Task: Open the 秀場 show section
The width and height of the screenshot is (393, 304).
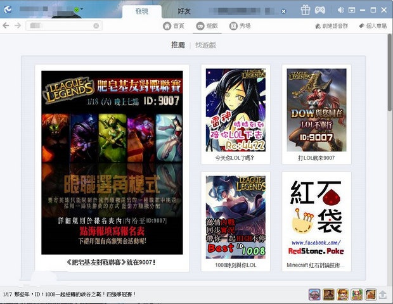Action: tap(240, 26)
